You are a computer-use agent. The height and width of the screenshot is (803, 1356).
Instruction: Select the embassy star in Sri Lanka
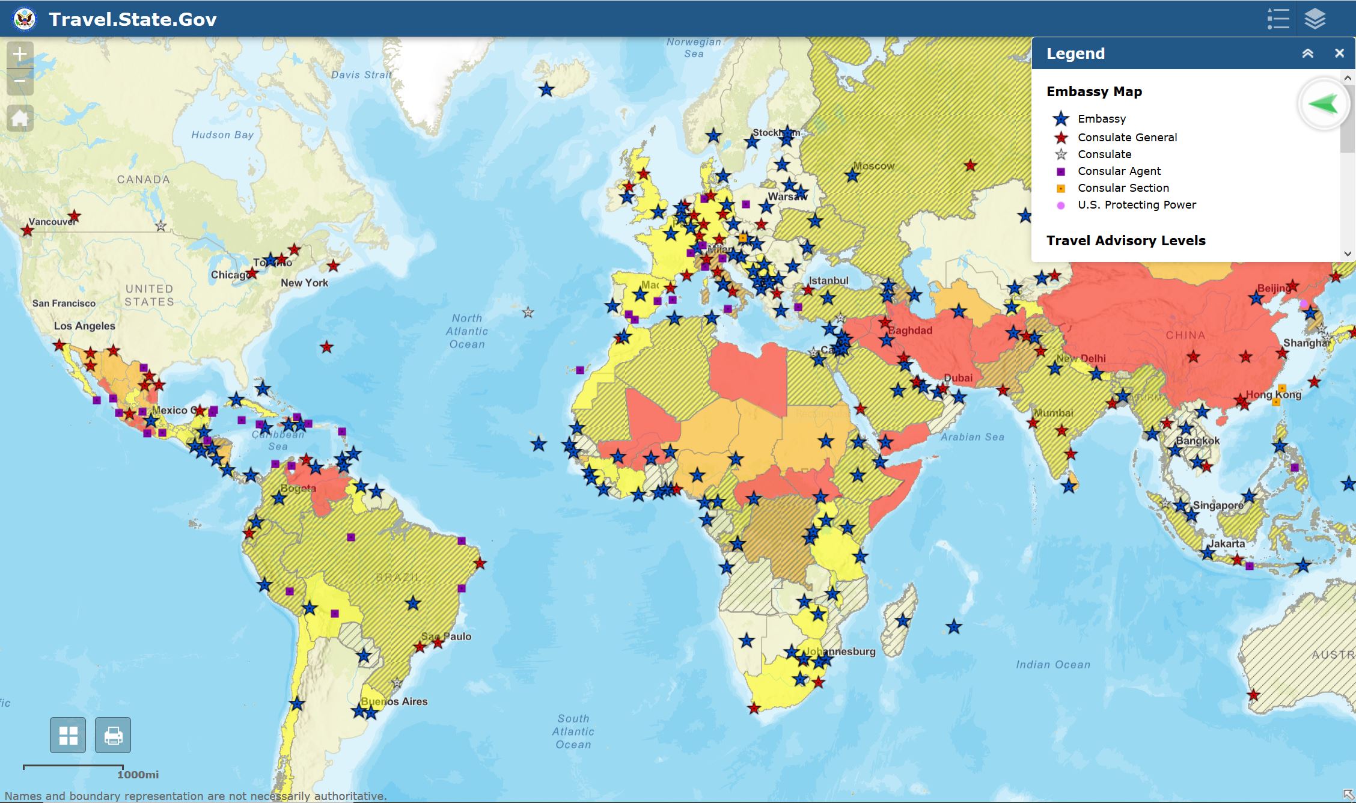pyautogui.click(x=1068, y=486)
